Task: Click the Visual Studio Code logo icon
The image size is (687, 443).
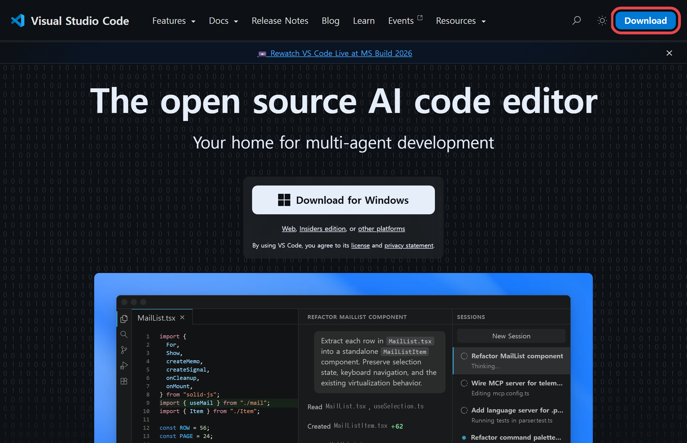Action: 18,21
